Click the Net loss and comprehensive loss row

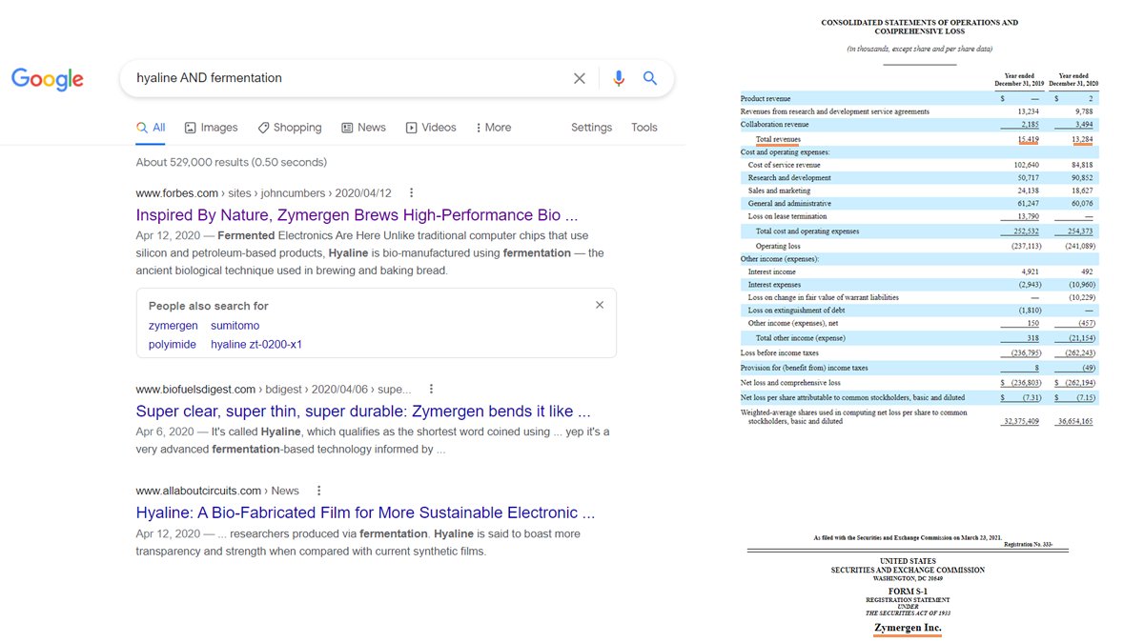tap(919, 382)
